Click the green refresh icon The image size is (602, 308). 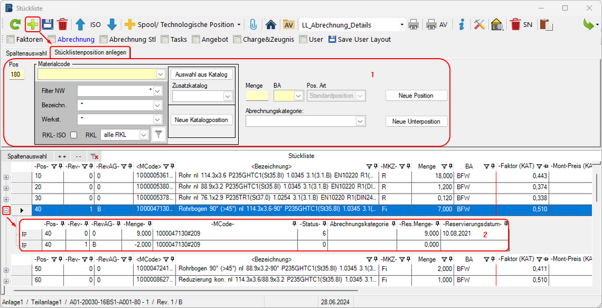(x=14, y=25)
